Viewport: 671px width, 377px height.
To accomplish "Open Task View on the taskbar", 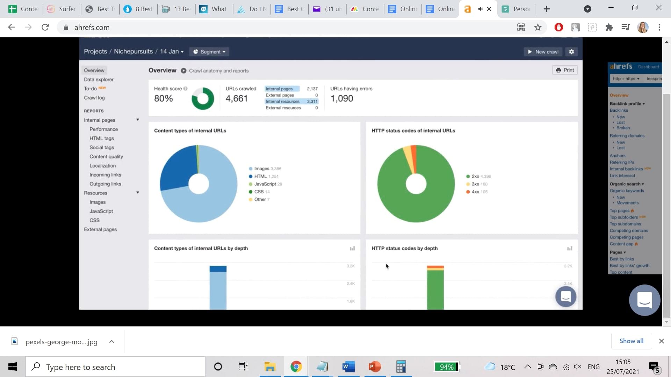I will click(243, 367).
